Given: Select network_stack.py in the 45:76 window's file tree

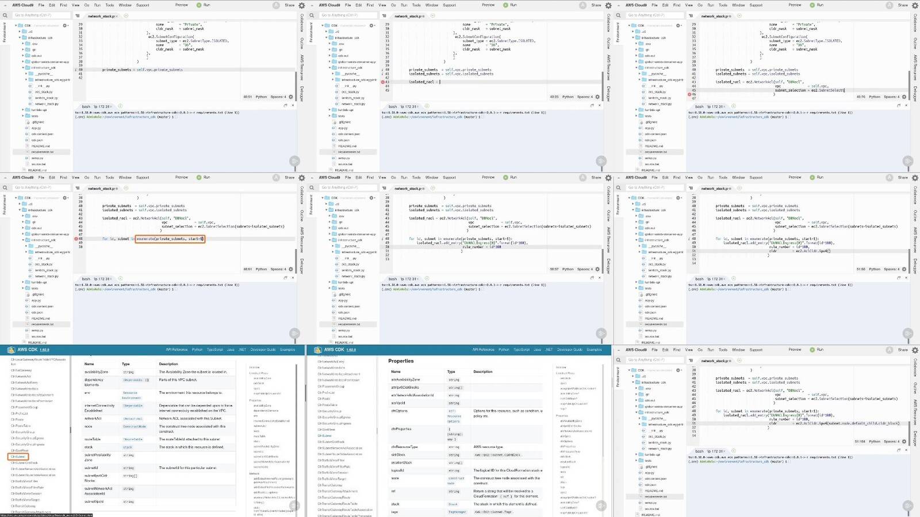Looking at the screenshot, I should (x=660, y=104).
